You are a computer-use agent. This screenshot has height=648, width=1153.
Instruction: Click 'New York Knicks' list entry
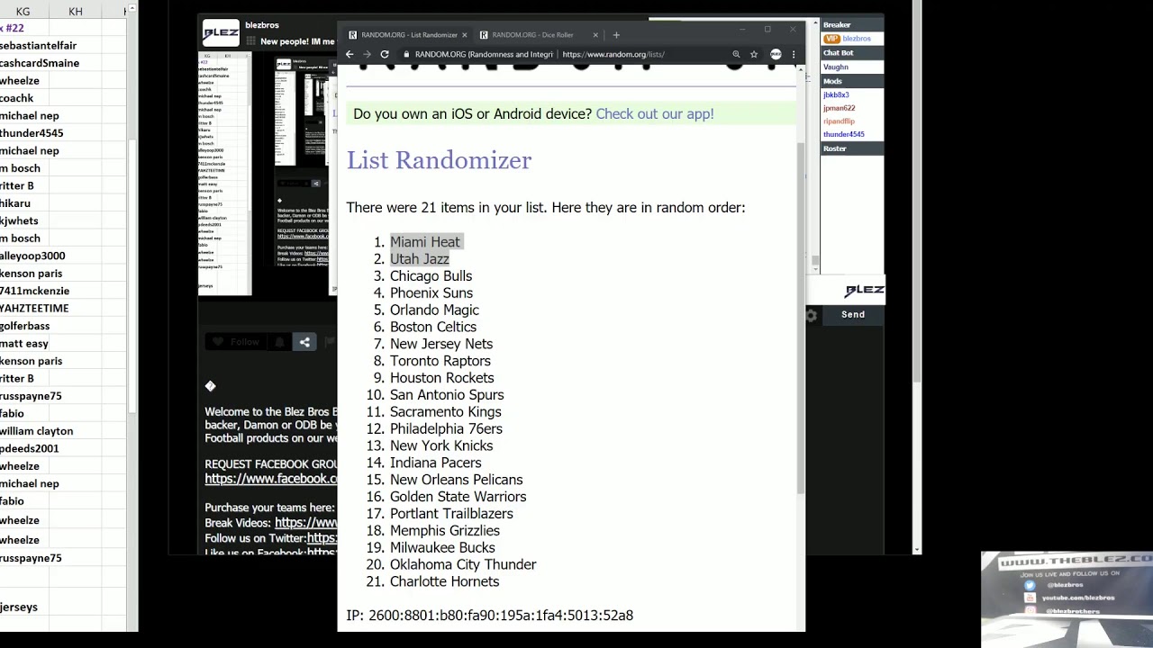pos(441,445)
